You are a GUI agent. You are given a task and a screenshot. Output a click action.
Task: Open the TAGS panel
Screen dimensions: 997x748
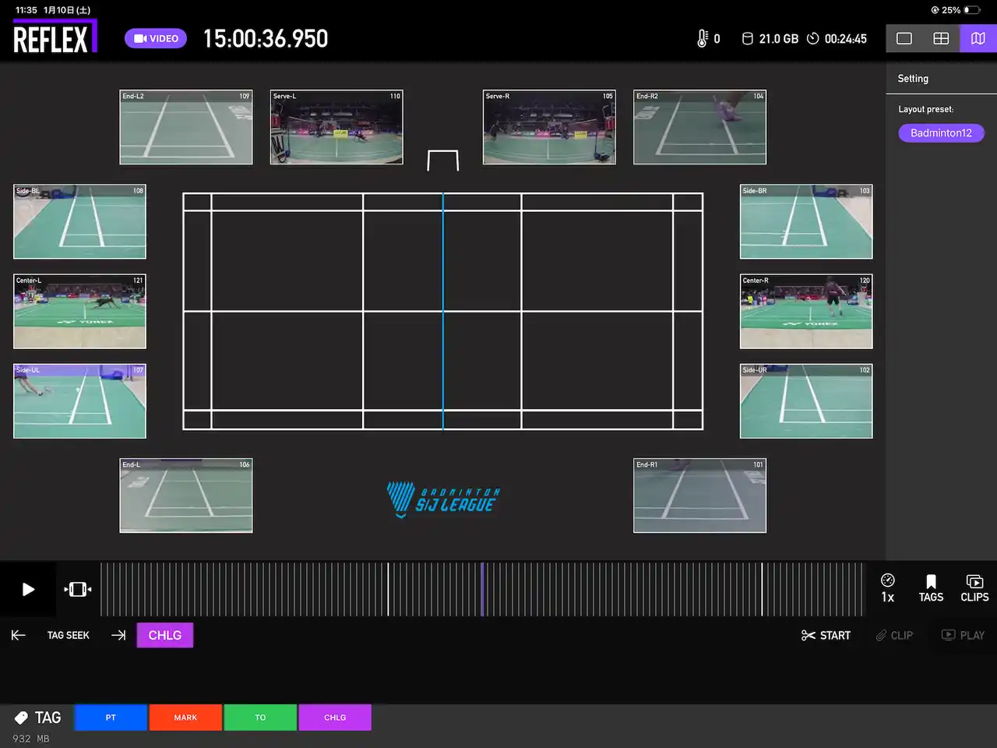[x=931, y=588]
